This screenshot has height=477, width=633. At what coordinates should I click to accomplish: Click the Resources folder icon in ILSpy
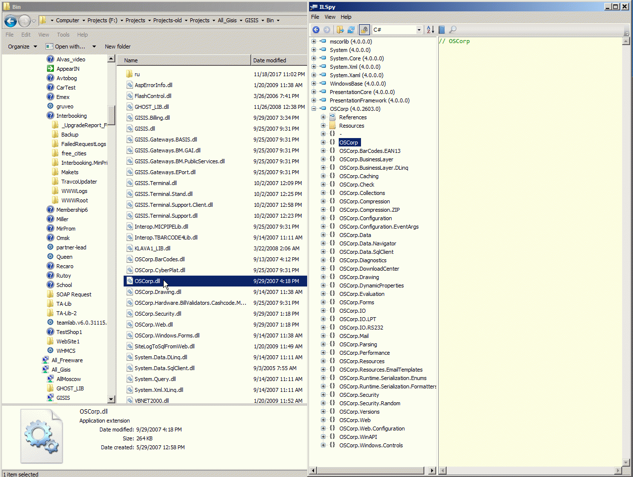pos(332,126)
